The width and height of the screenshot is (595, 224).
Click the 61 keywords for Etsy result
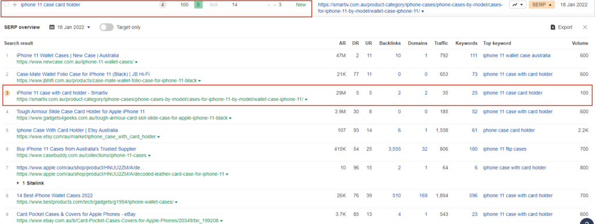[474, 130]
